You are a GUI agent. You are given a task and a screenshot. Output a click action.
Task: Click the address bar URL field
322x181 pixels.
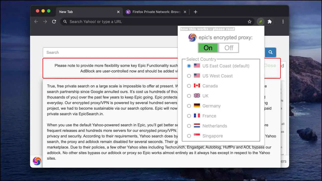(157, 22)
